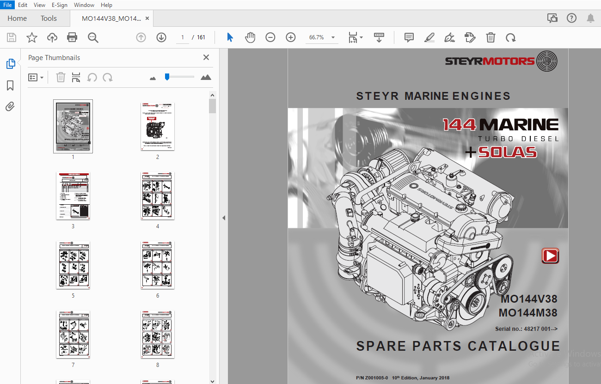601x384 pixels.
Task: Activate the hand pan tool
Action: pyautogui.click(x=250, y=37)
